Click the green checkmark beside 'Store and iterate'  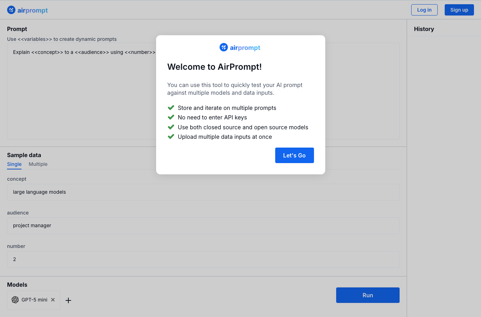point(171,107)
